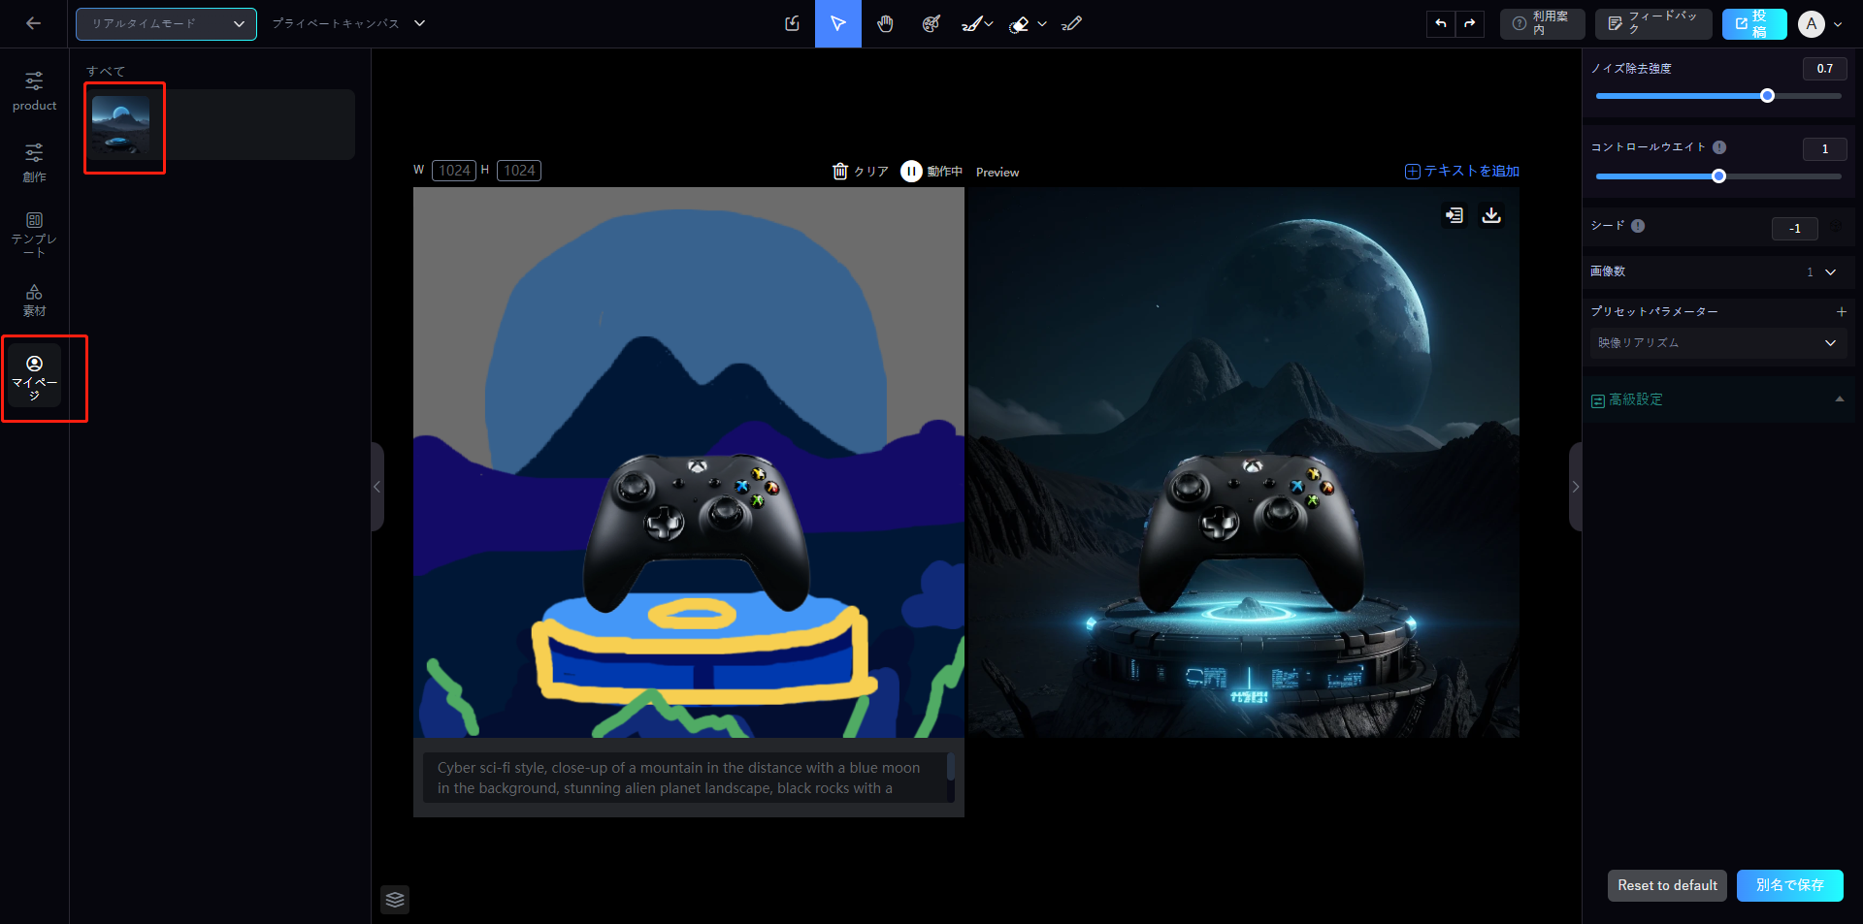Screen dimensions: 1863x924
Task: Open the layers panel icon
Action: pyautogui.click(x=395, y=900)
